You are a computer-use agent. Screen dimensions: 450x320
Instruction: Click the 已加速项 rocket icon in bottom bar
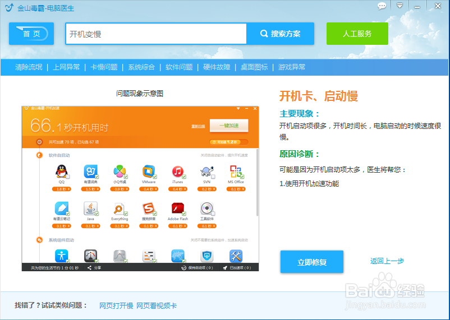(x=226, y=268)
